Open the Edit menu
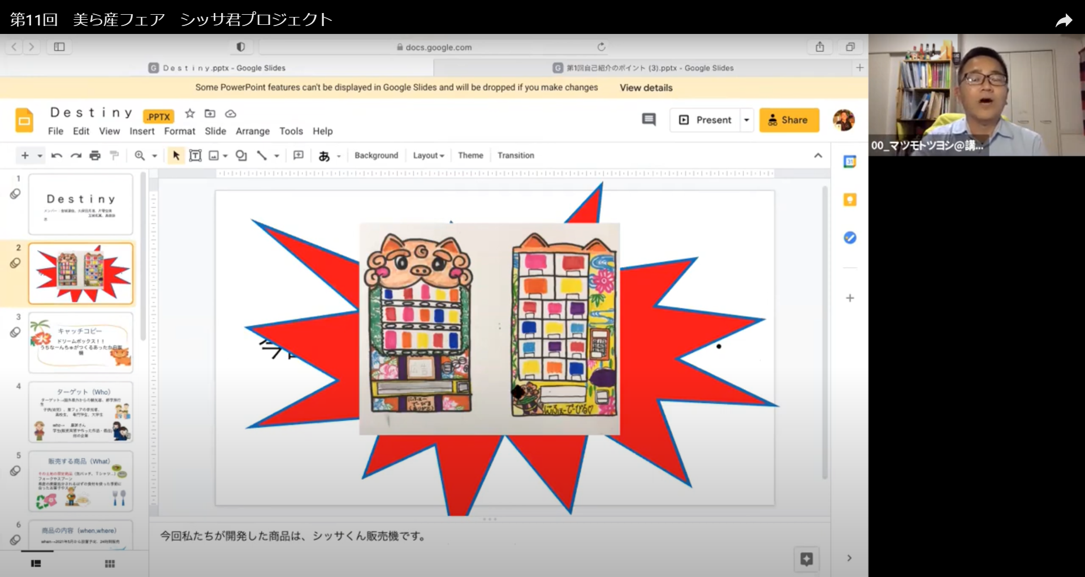The width and height of the screenshot is (1085, 577). (x=81, y=131)
